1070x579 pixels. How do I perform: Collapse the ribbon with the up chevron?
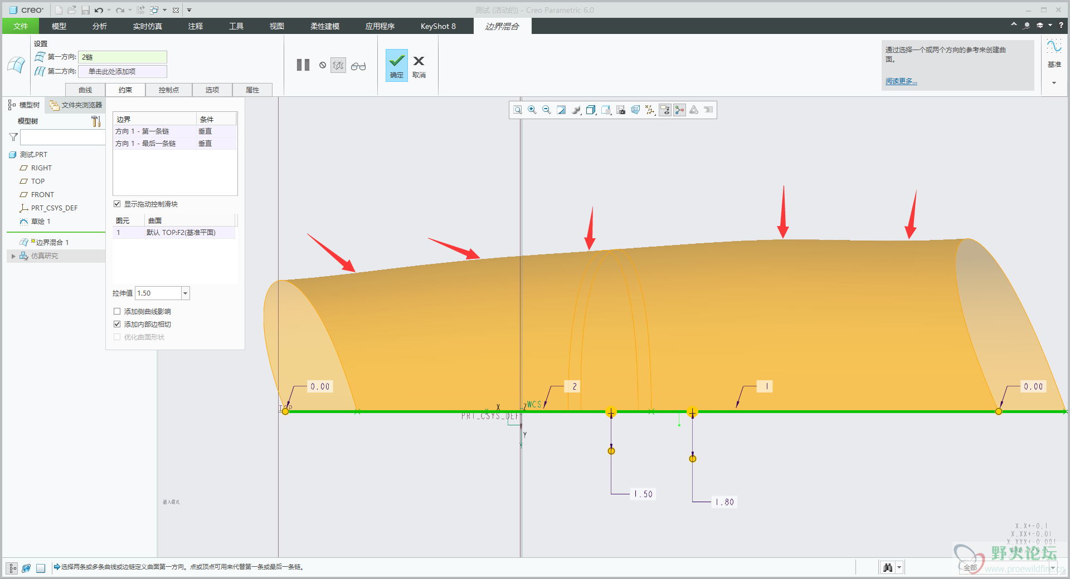tap(1014, 24)
